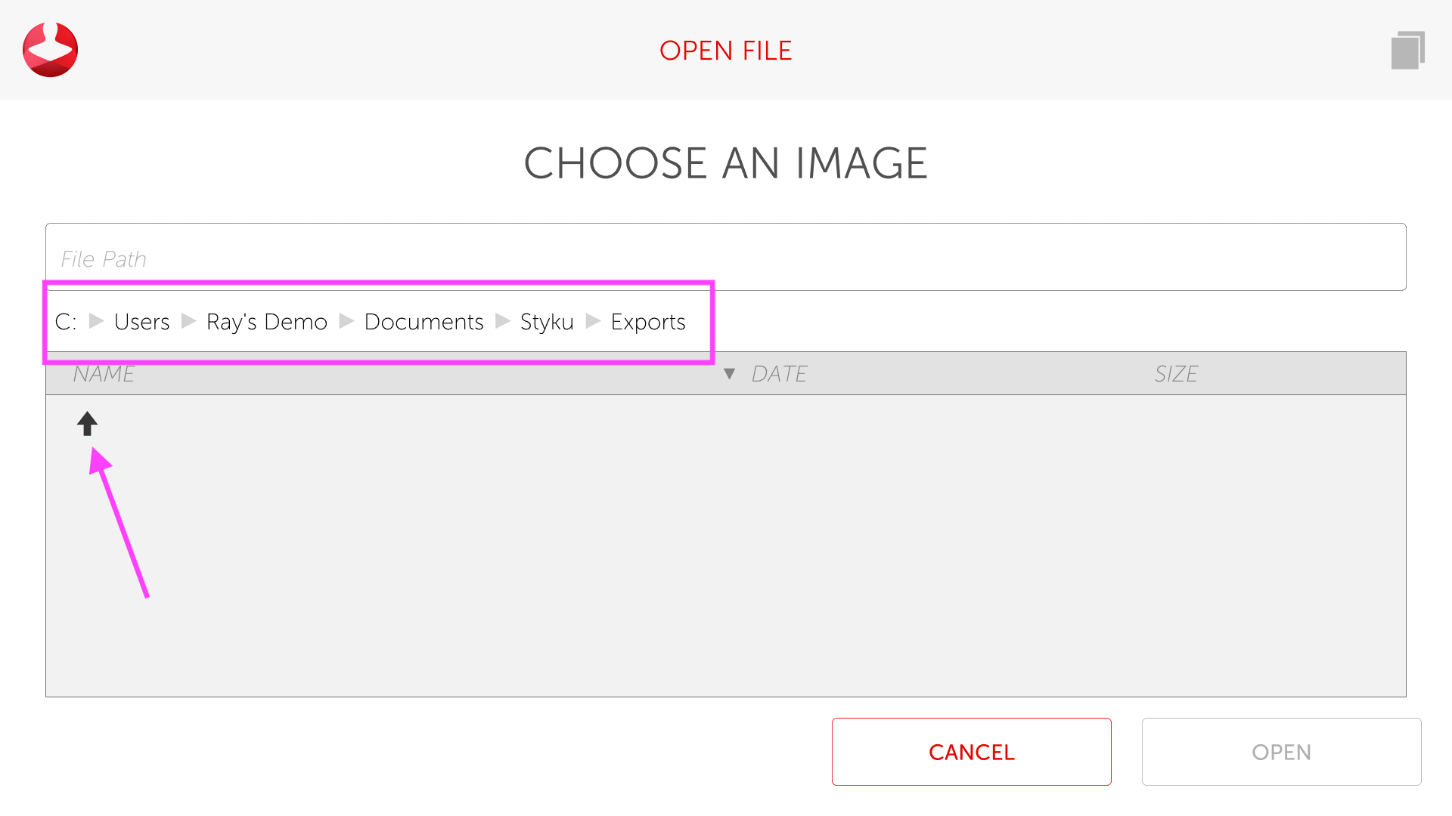Jump to Styku breadcrumb folder

click(547, 322)
